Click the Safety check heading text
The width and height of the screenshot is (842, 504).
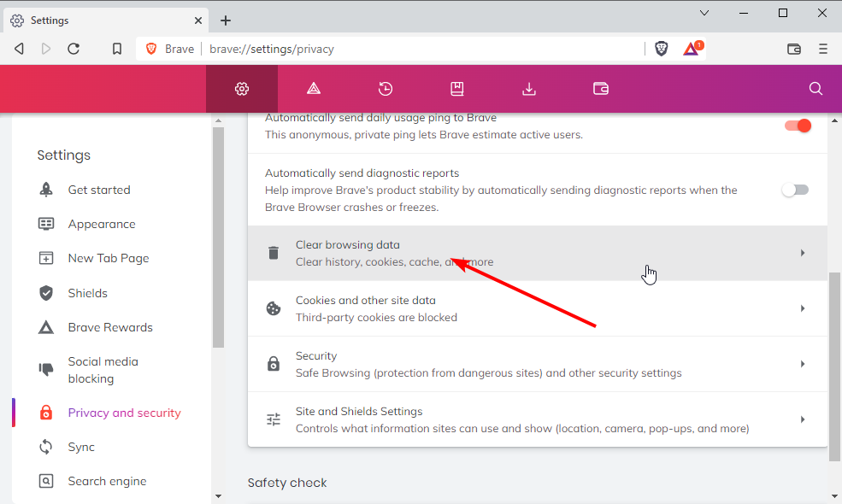pos(287,483)
